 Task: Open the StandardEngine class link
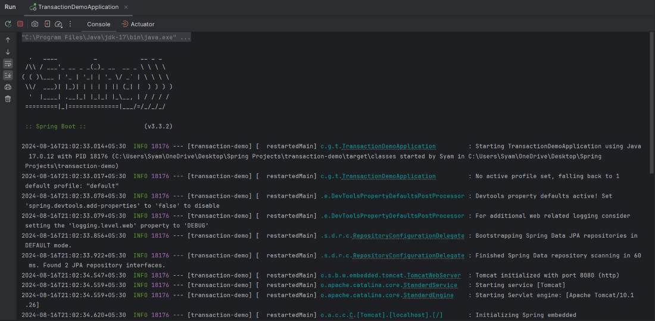(428, 295)
